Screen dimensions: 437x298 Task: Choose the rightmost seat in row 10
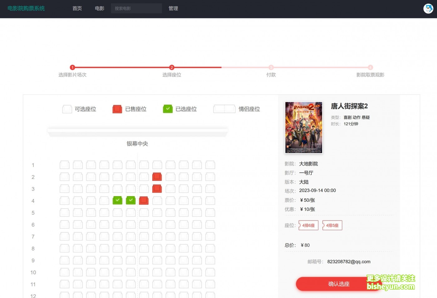coord(210,272)
